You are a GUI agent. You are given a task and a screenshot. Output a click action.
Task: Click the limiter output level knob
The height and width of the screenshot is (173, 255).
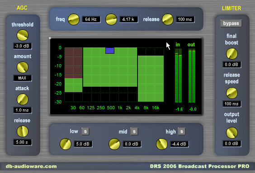click(232, 133)
